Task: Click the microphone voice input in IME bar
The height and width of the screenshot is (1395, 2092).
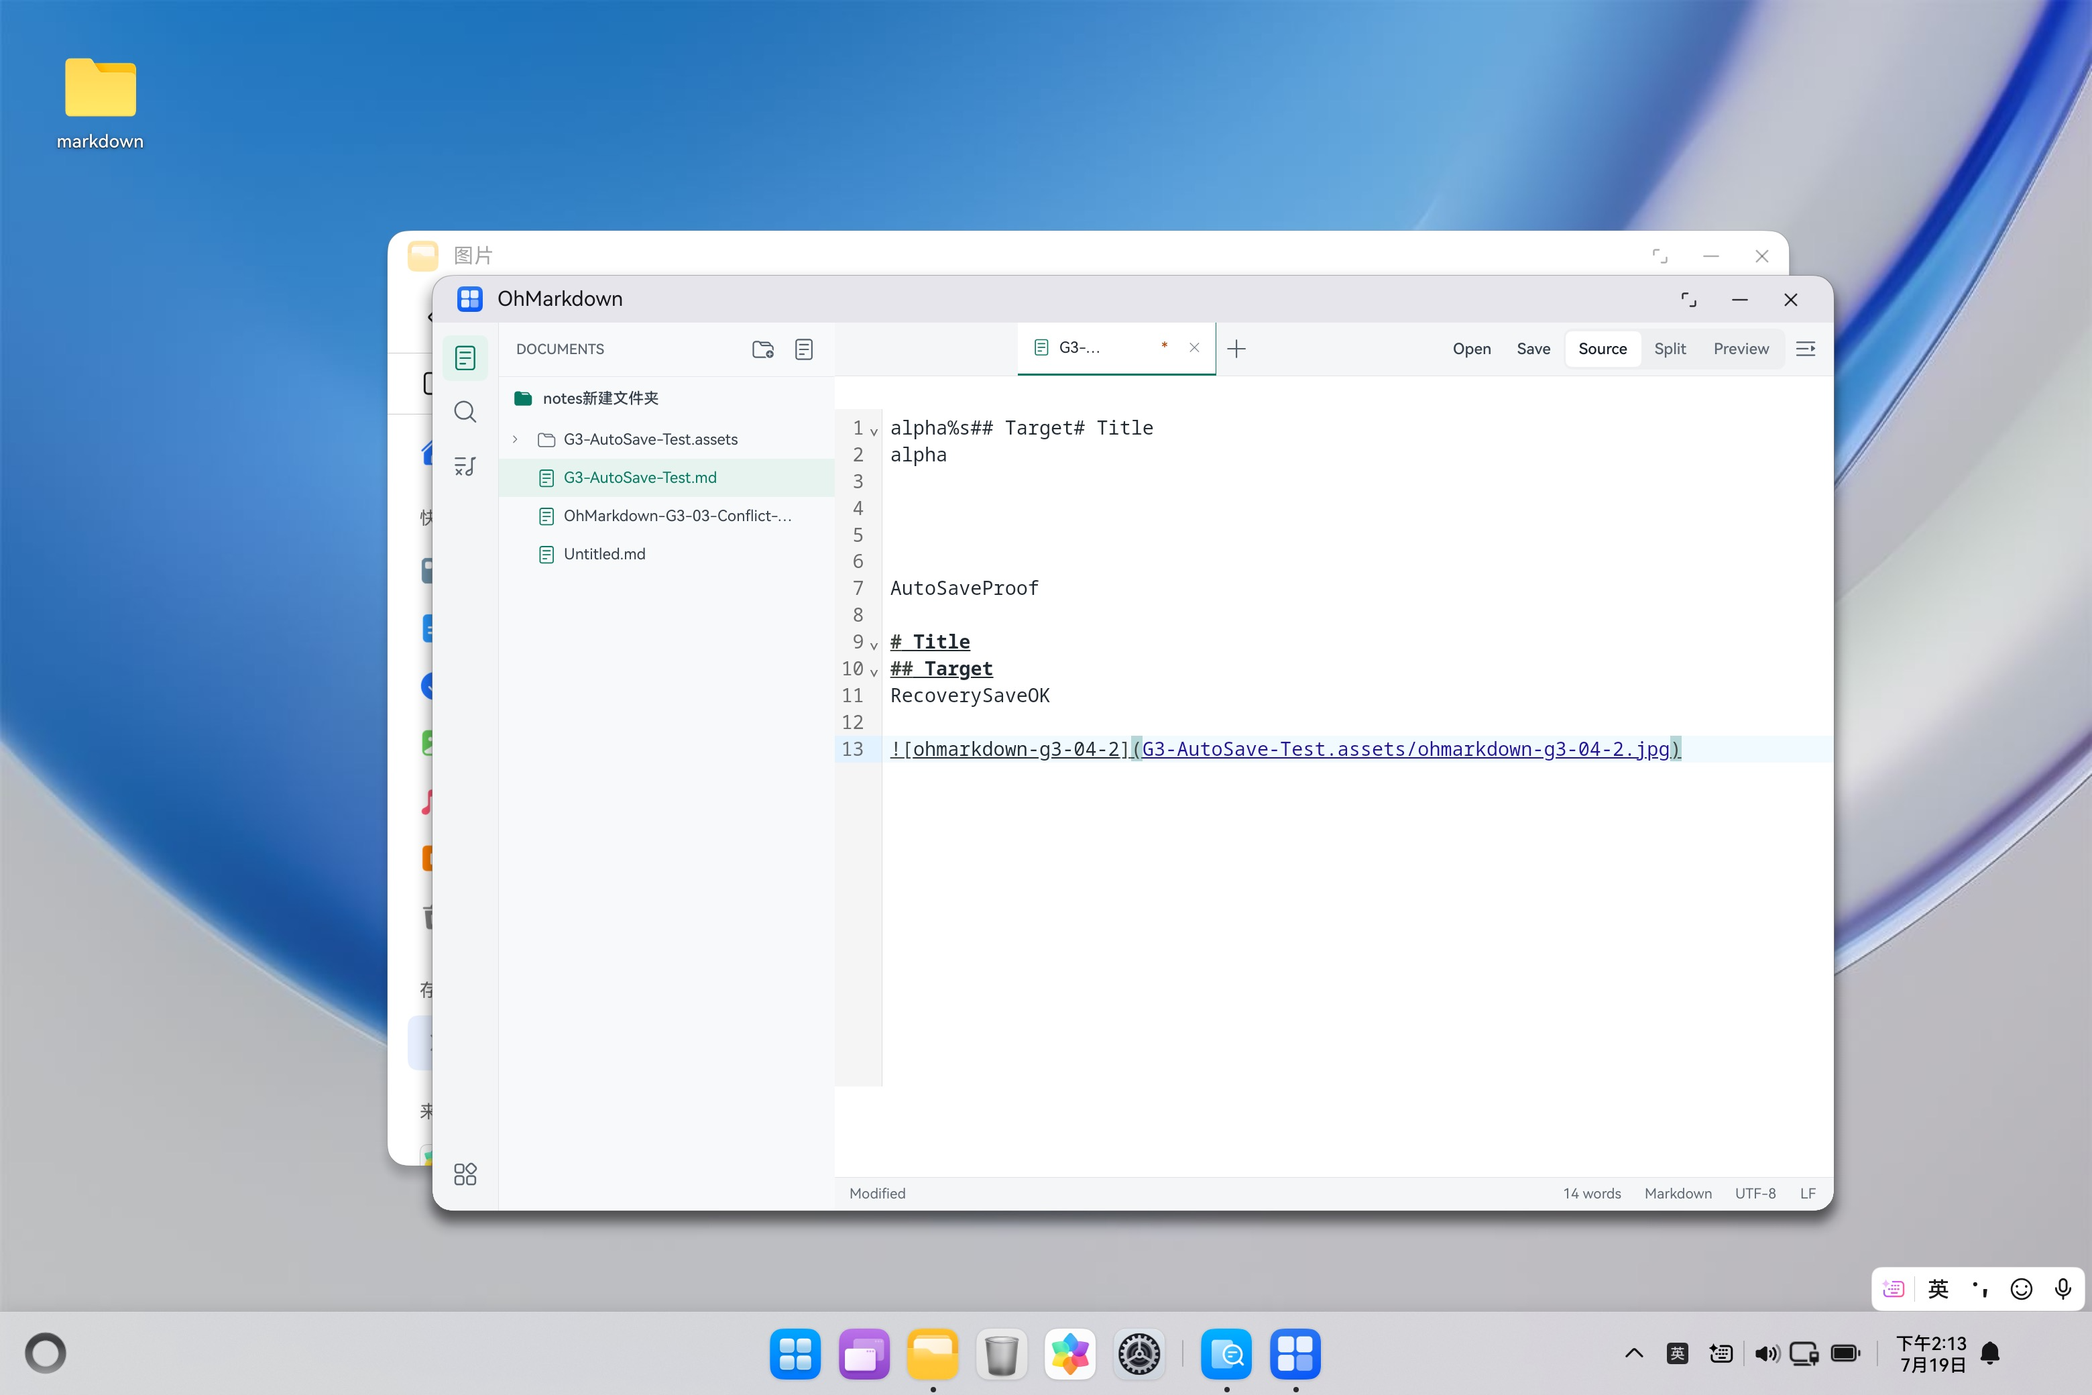Action: [2064, 1289]
